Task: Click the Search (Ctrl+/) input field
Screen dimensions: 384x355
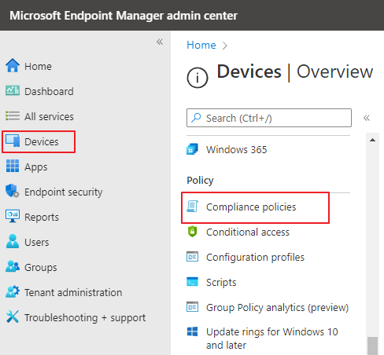Action: pyautogui.click(x=269, y=118)
